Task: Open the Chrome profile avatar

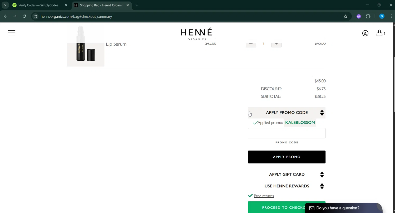Action: [382, 16]
